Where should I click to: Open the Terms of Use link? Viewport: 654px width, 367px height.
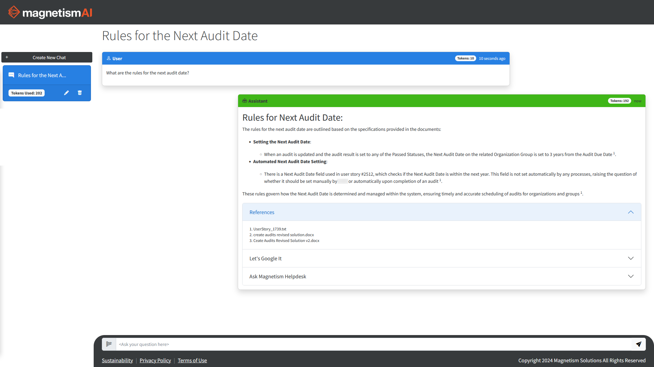coord(192,361)
